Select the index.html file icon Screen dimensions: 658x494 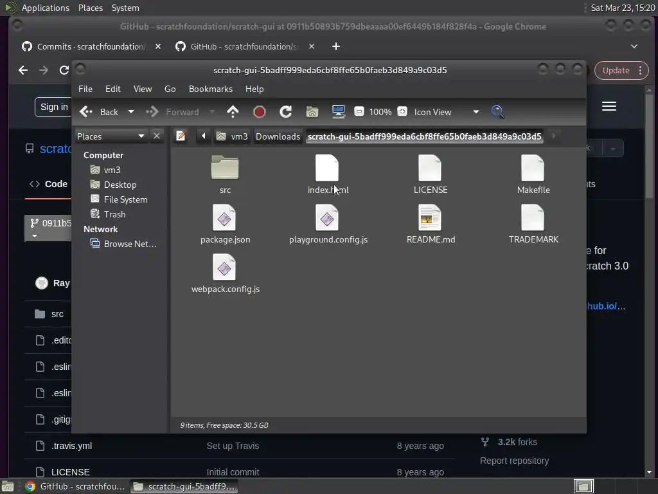(327, 168)
